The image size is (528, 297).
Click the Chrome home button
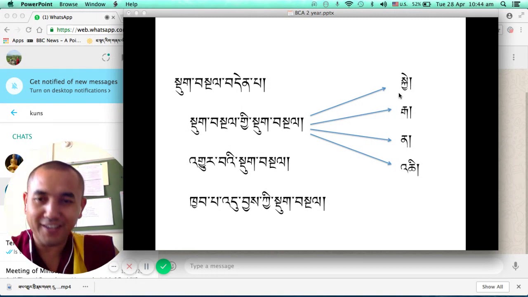(39, 30)
